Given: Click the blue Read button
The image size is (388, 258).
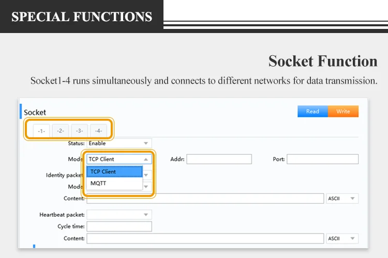Looking at the screenshot, I should (x=312, y=111).
